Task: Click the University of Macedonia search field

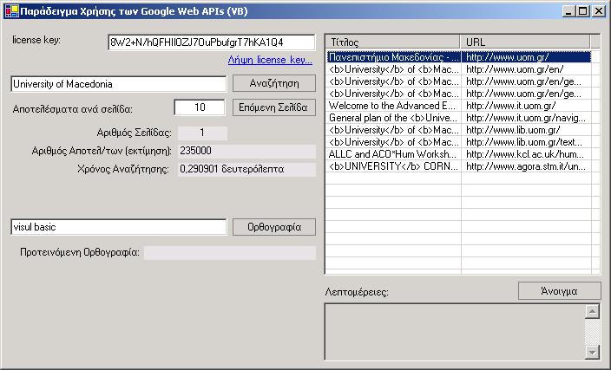Action: pos(118,84)
